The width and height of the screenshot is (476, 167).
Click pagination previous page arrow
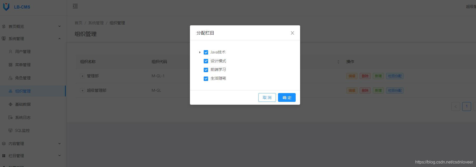click(456, 106)
